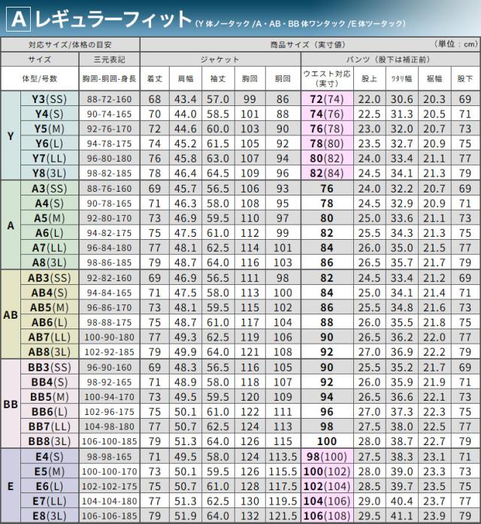Select the 対応サイズ/体格の目安 header
The image size is (481, 524).
point(70,44)
